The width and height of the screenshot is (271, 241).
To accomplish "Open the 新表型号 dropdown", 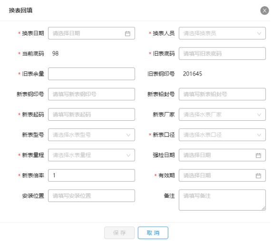I will tap(91, 135).
